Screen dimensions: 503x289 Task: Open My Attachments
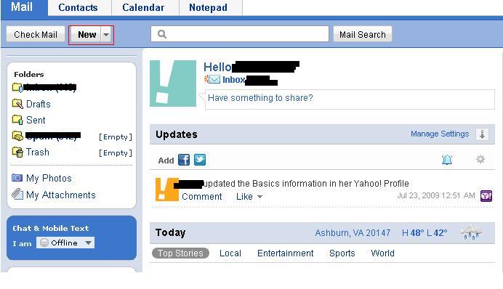(x=61, y=195)
